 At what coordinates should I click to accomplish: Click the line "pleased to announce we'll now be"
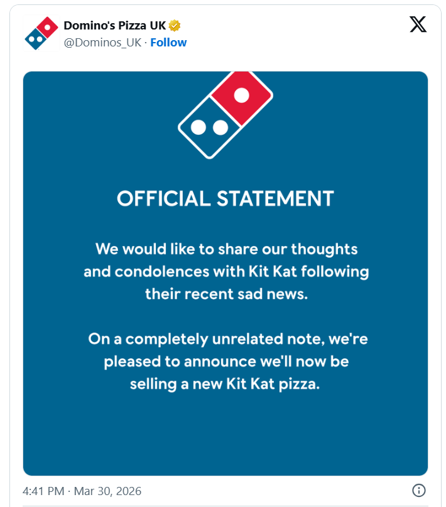226,362
